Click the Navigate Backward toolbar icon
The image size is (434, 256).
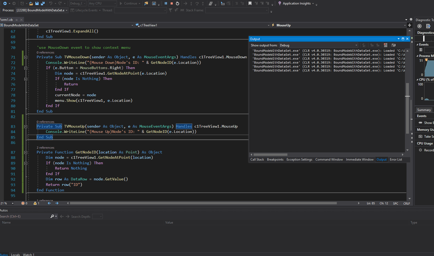coord(5,3)
